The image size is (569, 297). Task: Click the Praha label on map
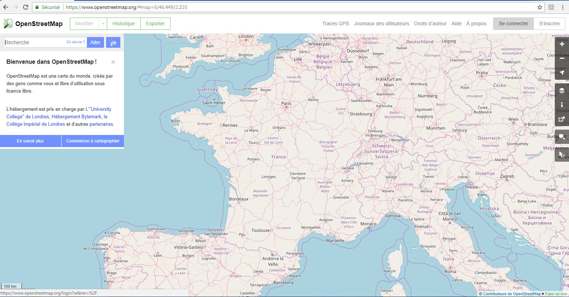(482, 73)
